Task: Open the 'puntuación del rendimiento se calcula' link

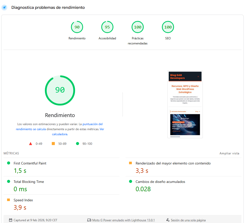Action: tap(92, 124)
